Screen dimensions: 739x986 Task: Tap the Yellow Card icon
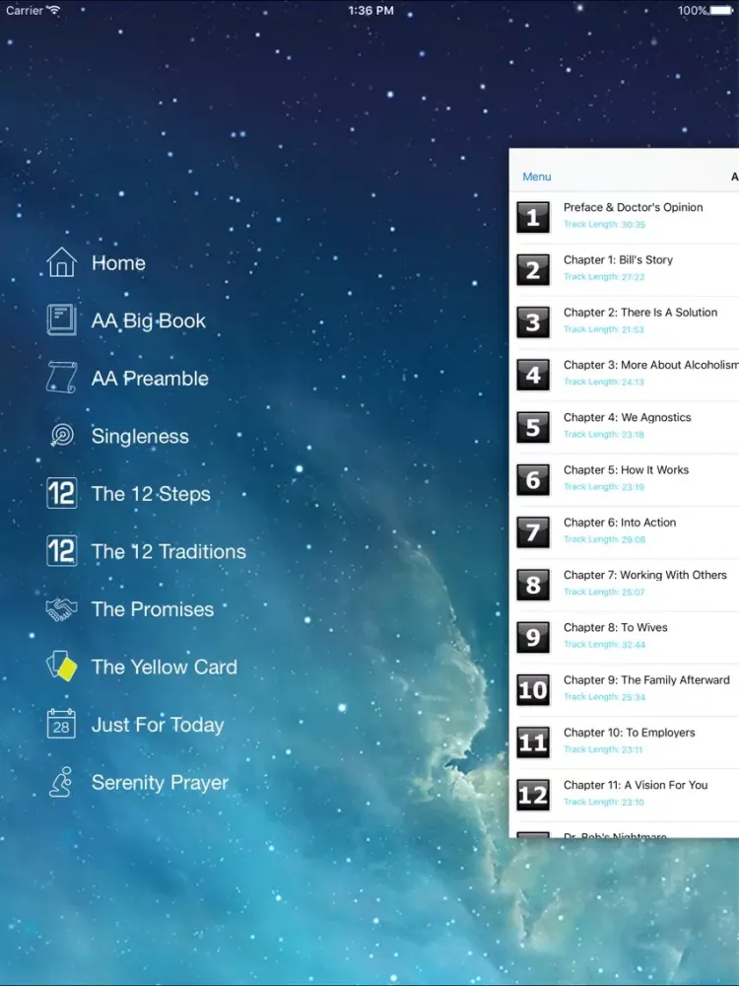[x=61, y=667]
